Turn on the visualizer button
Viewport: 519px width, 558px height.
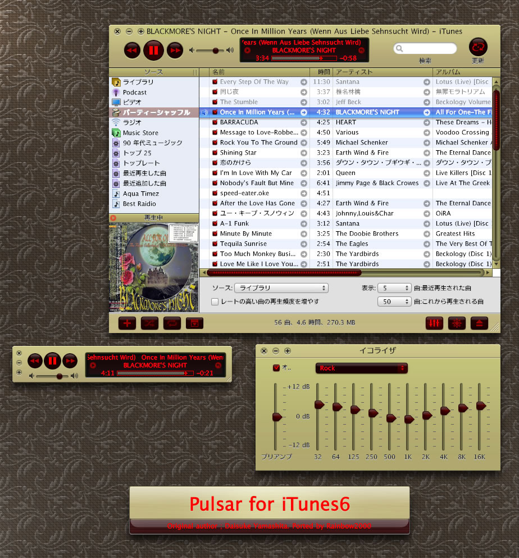point(457,323)
